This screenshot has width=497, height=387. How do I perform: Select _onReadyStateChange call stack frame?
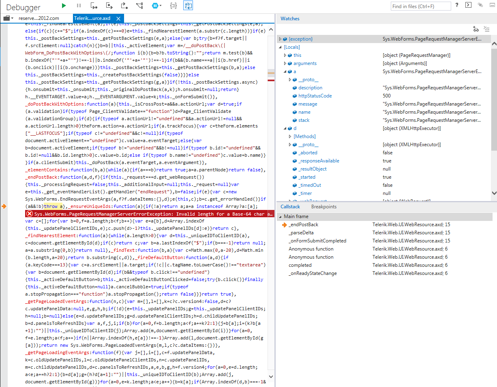384,273
